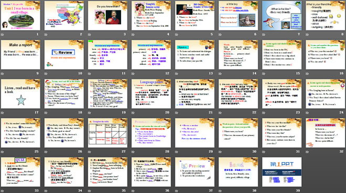Select the 'Do you know them?' slide
This screenshot has width=346, height=193.
click(x=107, y=15)
